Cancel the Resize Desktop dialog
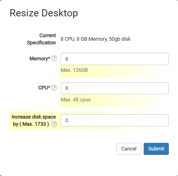Viewport: 178px width, 176px height. (129, 149)
